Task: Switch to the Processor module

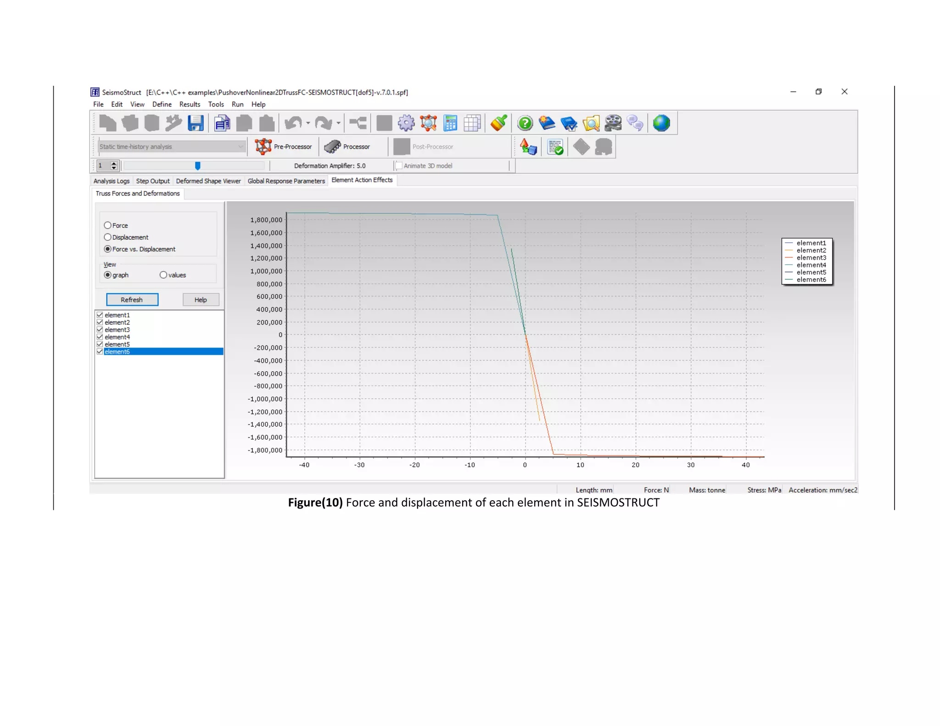Action: click(x=347, y=147)
